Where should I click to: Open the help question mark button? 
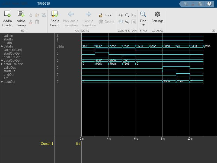209,4
